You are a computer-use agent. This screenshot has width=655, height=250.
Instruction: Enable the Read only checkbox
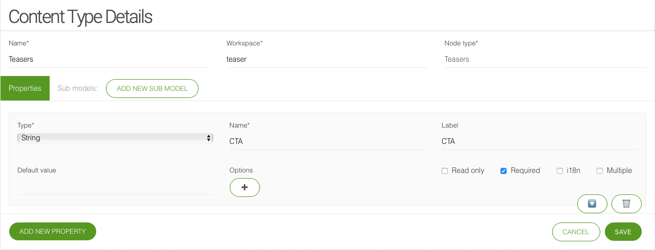(445, 171)
